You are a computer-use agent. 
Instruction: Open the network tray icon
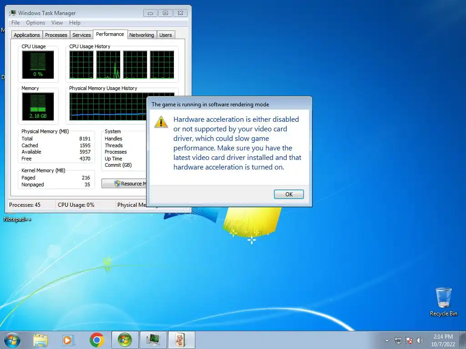[x=398, y=340]
